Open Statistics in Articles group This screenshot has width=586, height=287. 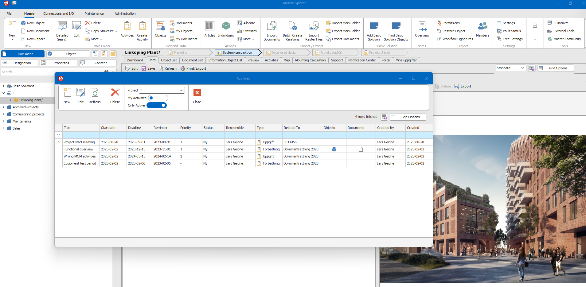tap(247, 31)
